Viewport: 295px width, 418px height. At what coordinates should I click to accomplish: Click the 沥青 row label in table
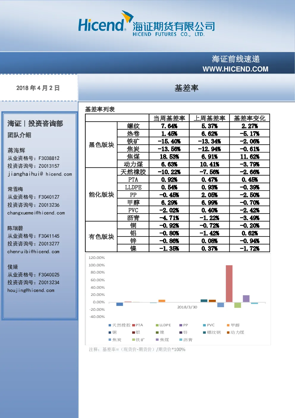(x=133, y=218)
